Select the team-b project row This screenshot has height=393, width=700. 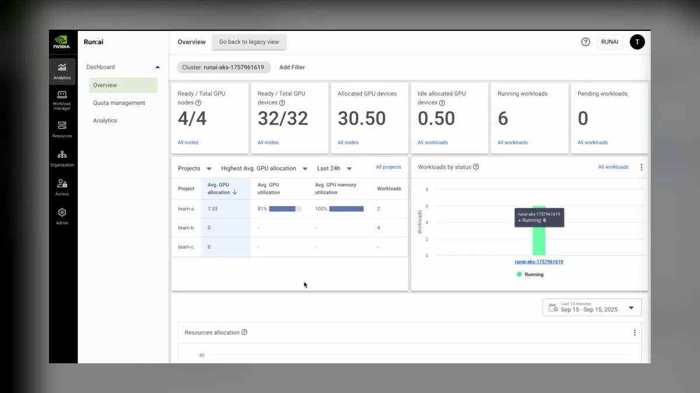[x=289, y=228]
